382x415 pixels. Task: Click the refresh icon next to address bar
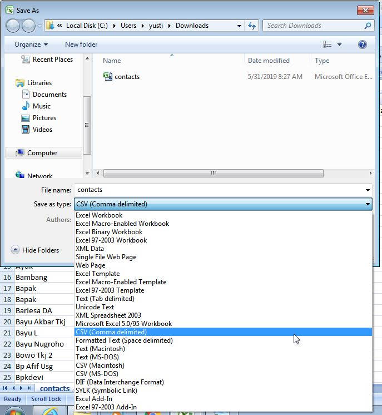[x=252, y=26]
